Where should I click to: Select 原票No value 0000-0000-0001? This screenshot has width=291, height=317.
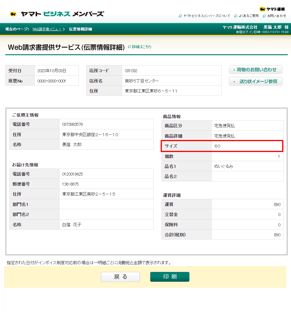click(x=51, y=81)
